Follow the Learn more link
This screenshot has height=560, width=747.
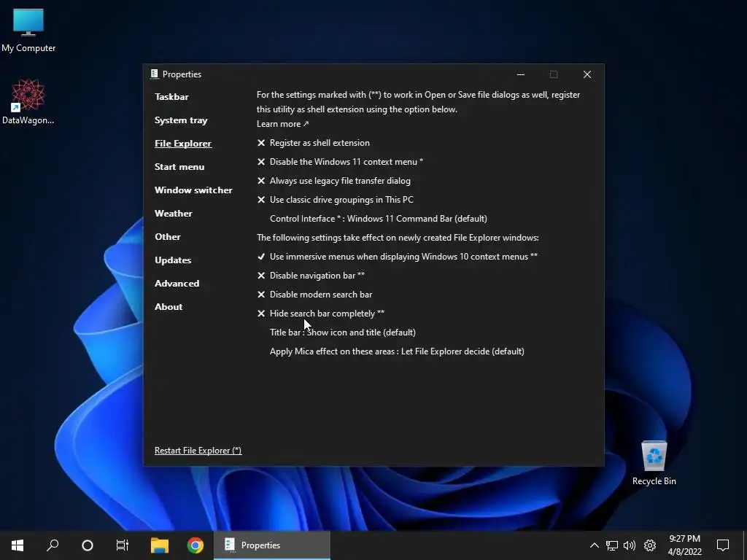click(x=282, y=124)
